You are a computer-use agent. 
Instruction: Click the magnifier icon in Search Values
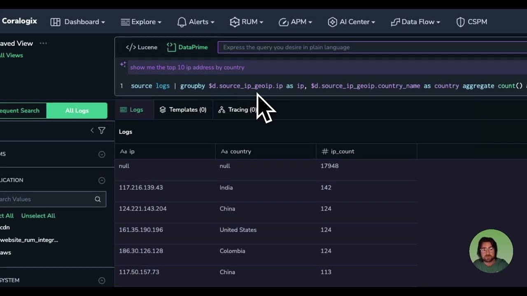[98, 199]
